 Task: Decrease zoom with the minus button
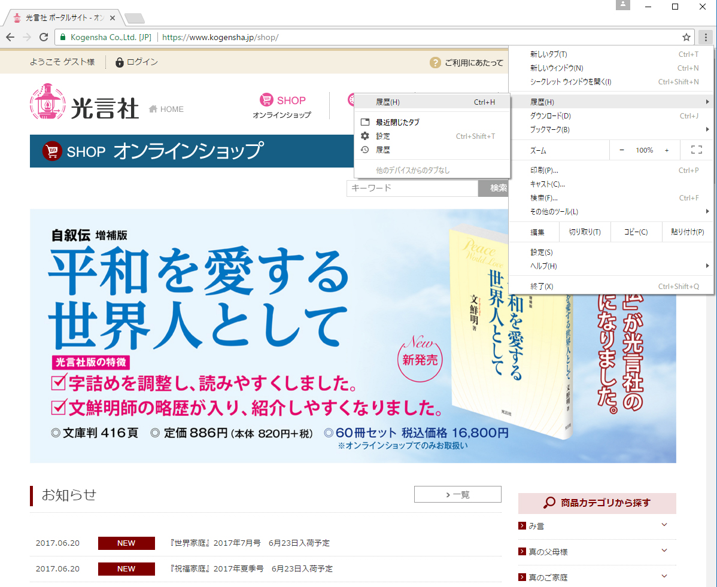621,150
